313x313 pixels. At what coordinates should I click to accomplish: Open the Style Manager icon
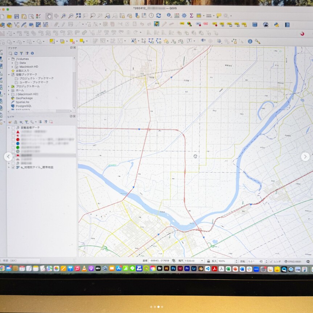click(38, 16)
